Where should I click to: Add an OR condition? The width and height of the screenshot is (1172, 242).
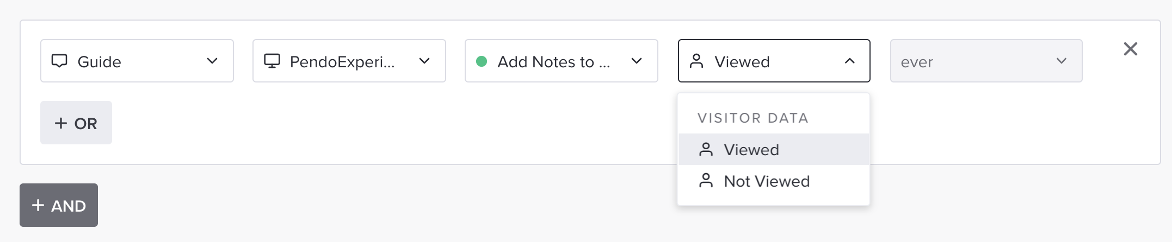click(x=76, y=123)
